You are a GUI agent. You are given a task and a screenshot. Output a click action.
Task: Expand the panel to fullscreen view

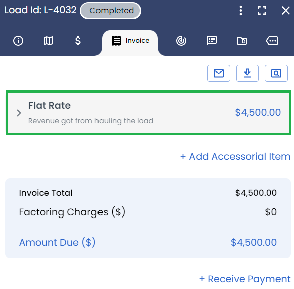(x=262, y=11)
